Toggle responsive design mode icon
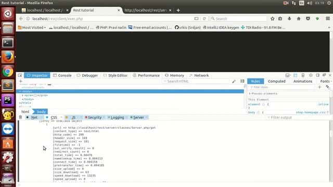 (x=303, y=75)
